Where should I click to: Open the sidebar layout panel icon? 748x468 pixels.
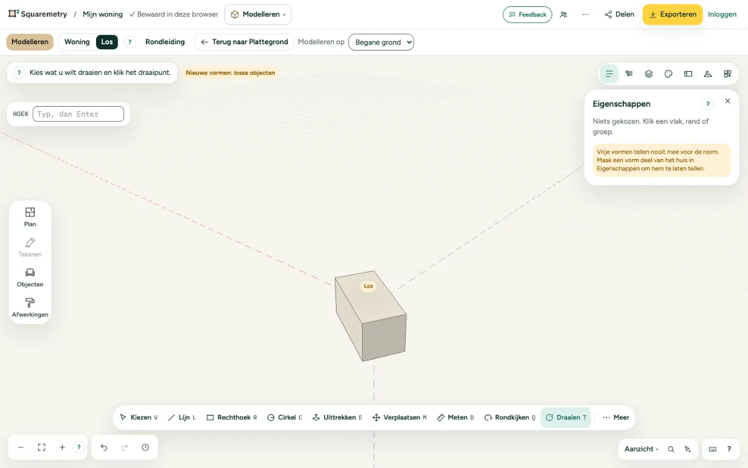click(688, 74)
